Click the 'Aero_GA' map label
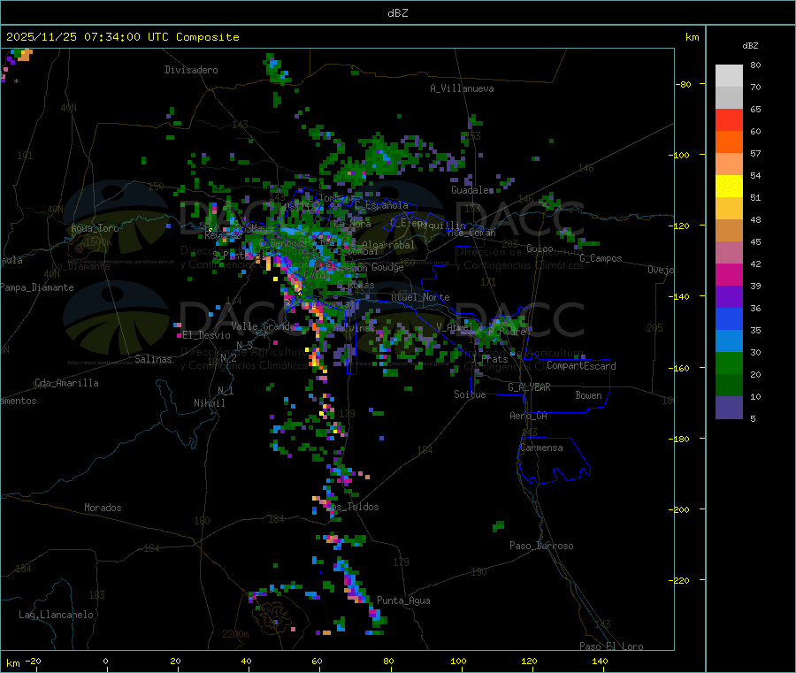Screen dimensions: 796x673 coord(529,416)
